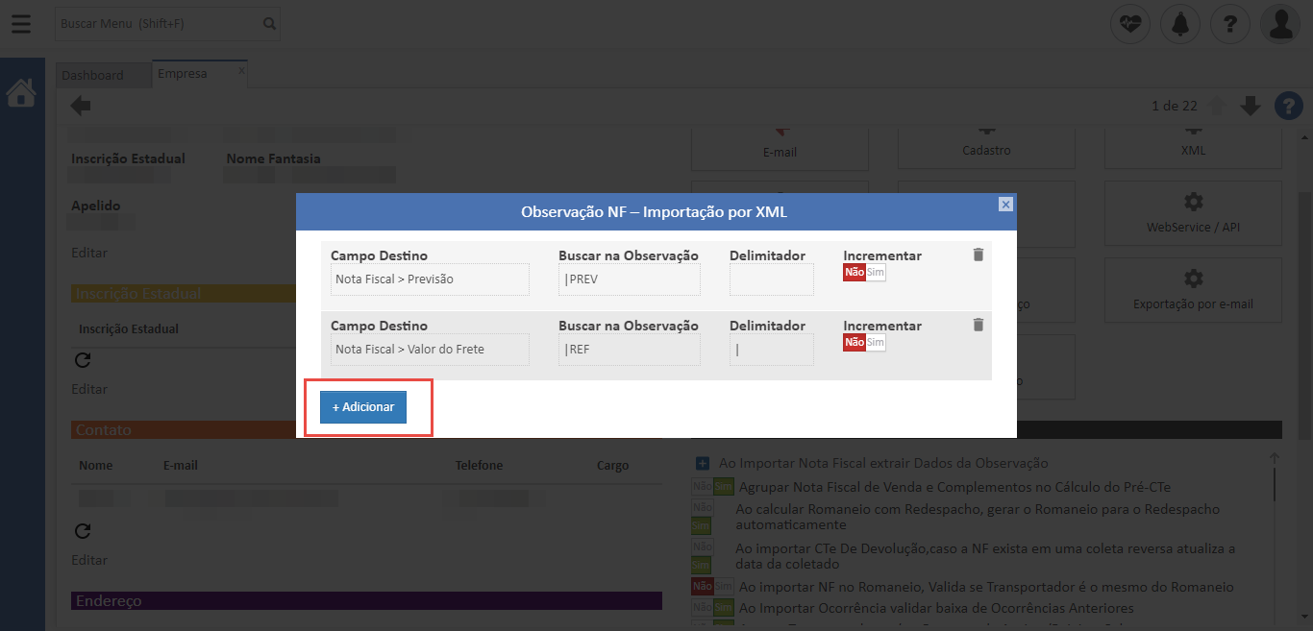Click the home icon in sidebar
Image resolution: width=1313 pixels, height=631 pixels.
[x=21, y=93]
